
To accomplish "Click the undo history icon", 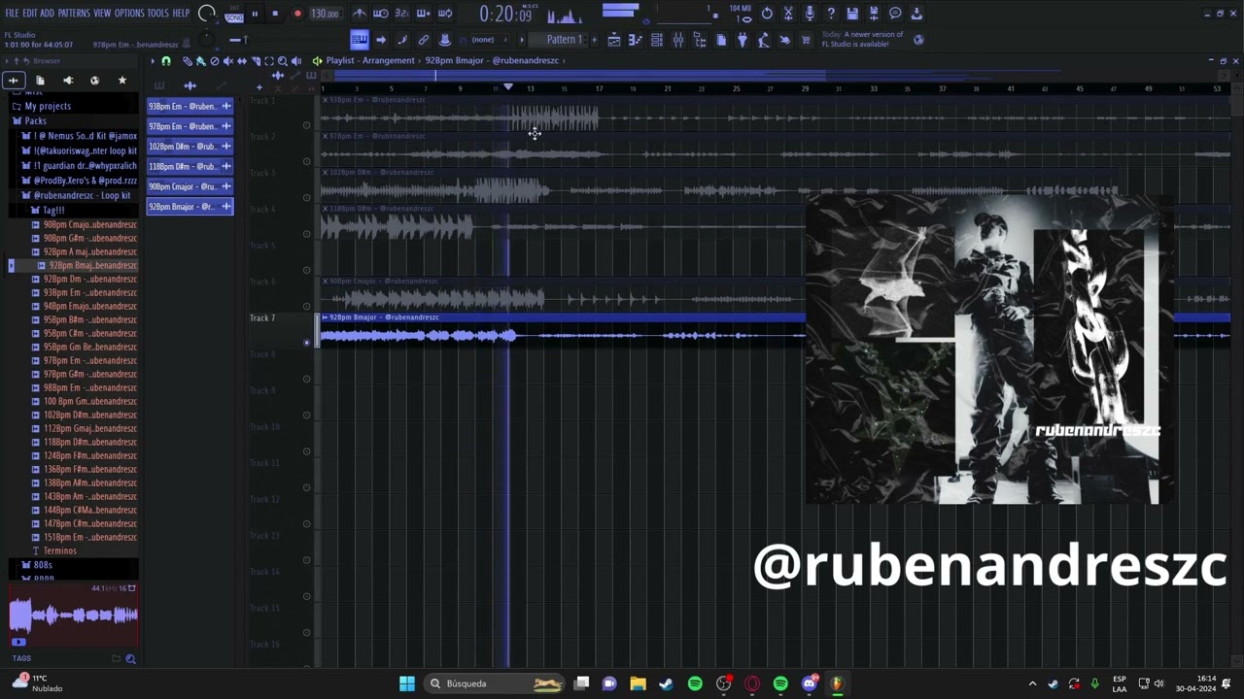I will tap(767, 14).
